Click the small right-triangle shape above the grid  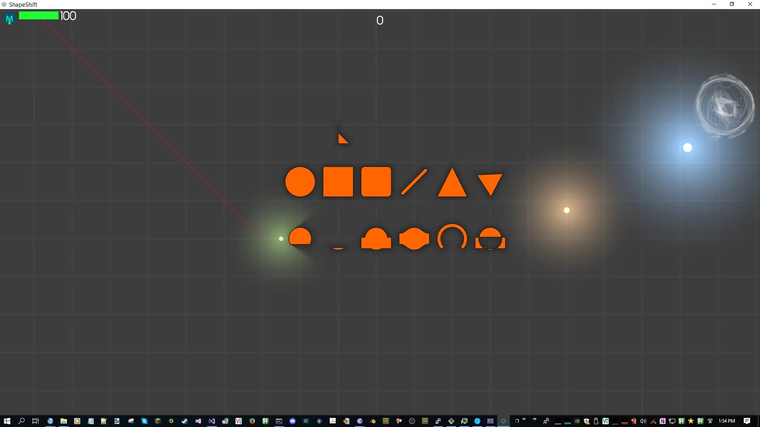tap(342, 139)
